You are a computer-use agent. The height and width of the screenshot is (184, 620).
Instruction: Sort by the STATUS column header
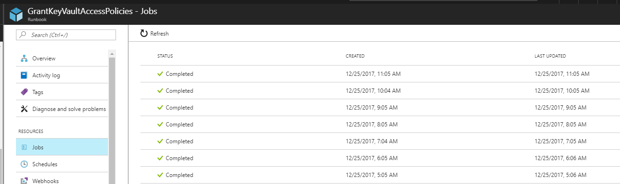(x=165, y=56)
